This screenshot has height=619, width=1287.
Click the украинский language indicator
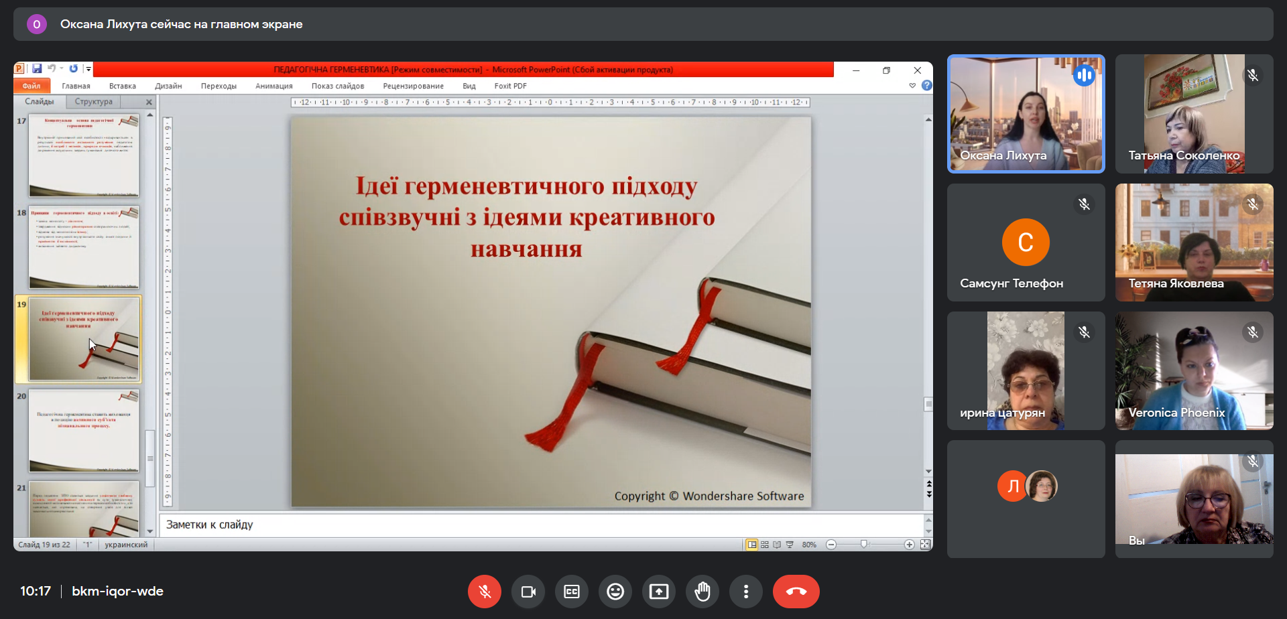click(x=126, y=545)
